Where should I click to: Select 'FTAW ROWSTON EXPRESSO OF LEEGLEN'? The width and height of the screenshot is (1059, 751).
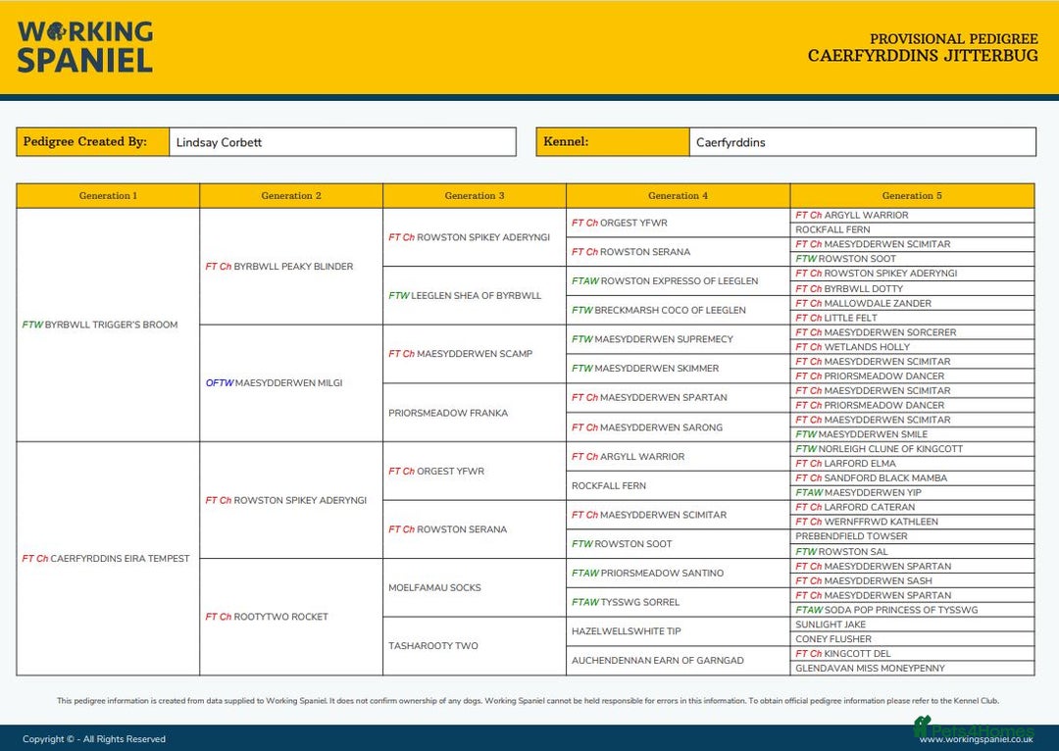679,281
